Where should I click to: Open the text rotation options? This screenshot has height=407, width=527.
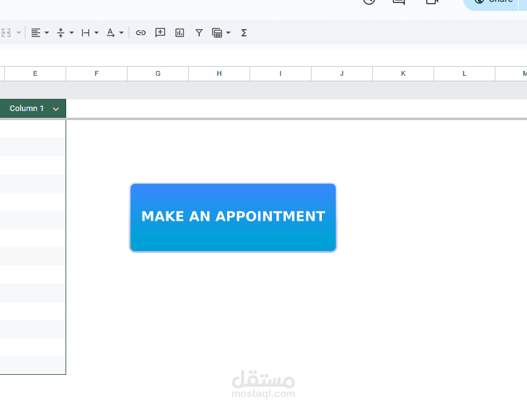(x=110, y=33)
